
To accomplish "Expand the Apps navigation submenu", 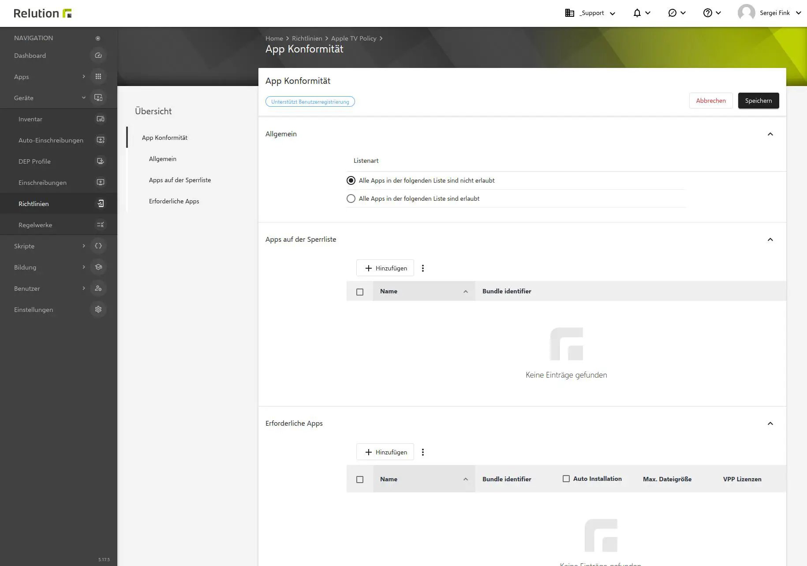I will tap(84, 77).
